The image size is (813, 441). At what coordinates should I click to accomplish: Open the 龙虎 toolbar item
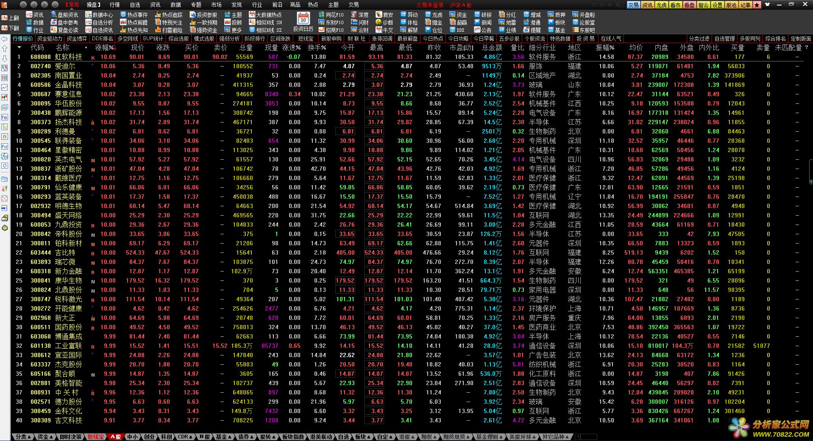(434, 15)
